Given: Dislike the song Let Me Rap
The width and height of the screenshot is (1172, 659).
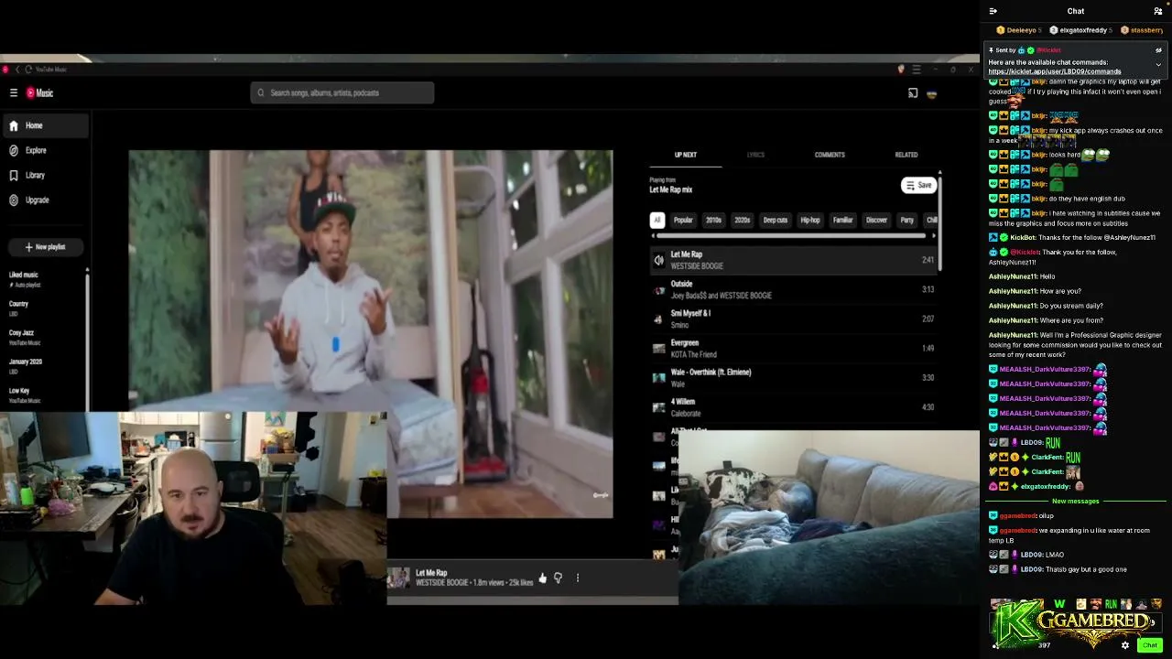Looking at the screenshot, I should [x=558, y=578].
